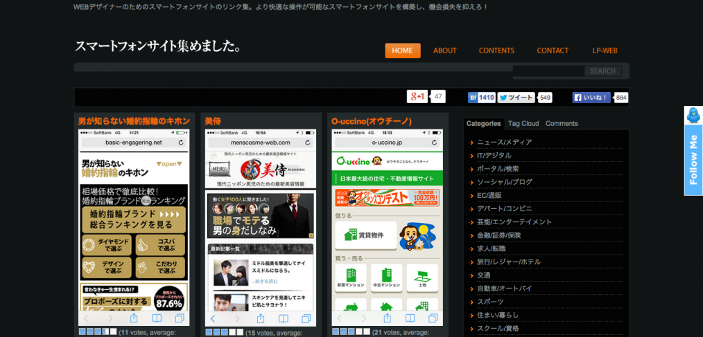Open the 金融/証券/保険 category

pyautogui.click(x=500, y=235)
